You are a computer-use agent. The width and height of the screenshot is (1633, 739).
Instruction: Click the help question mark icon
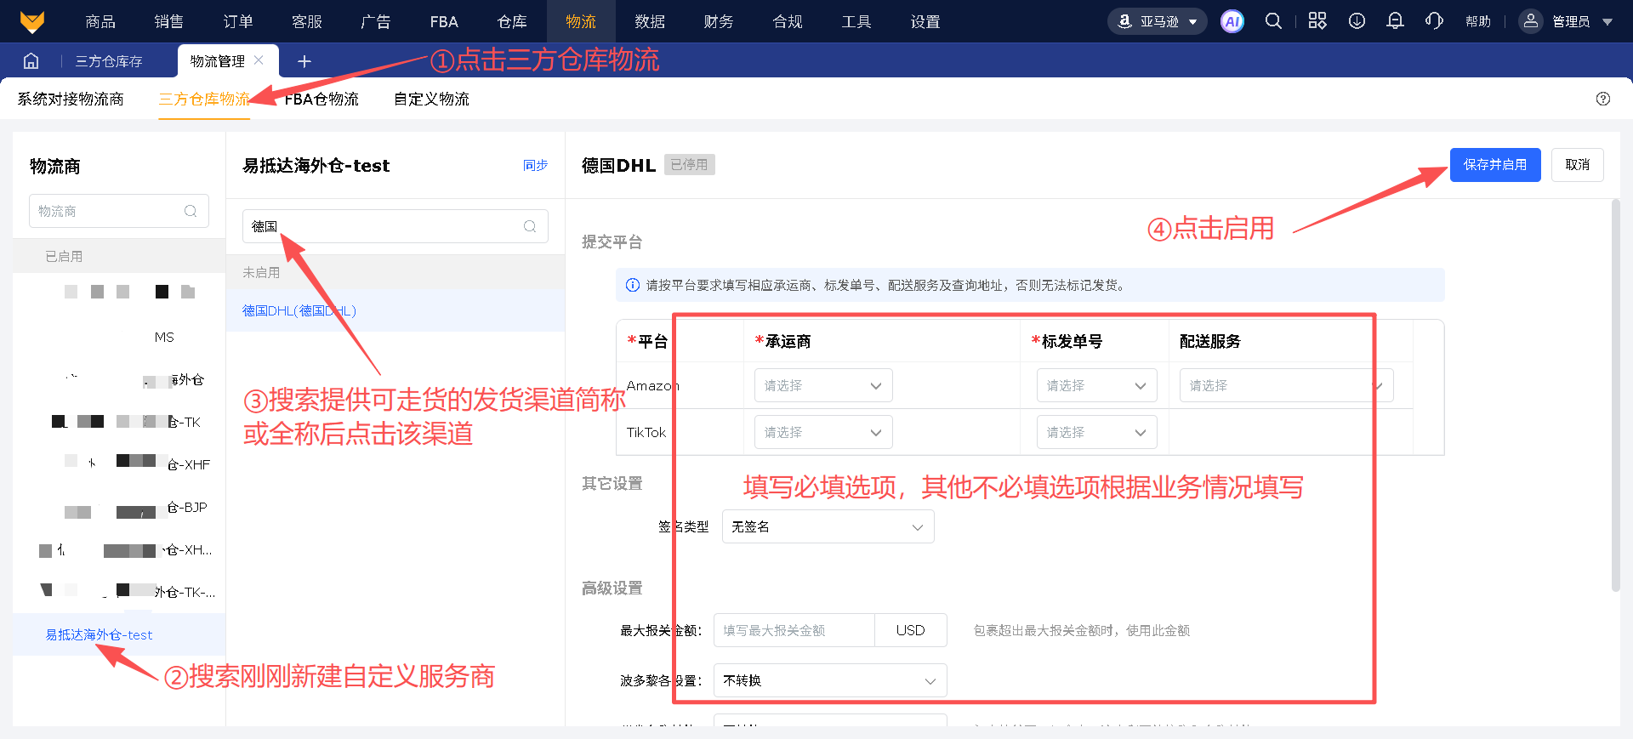pyautogui.click(x=1603, y=99)
